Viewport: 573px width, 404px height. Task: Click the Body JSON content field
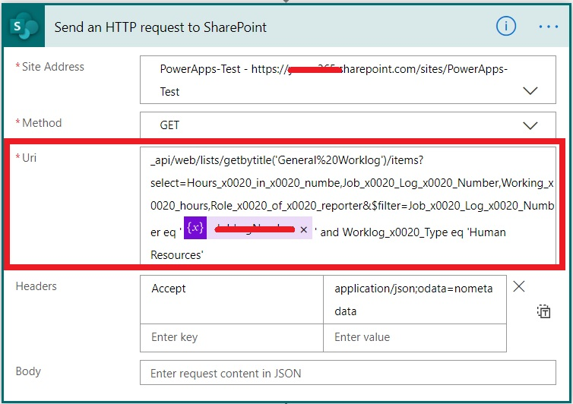coord(350,374)
